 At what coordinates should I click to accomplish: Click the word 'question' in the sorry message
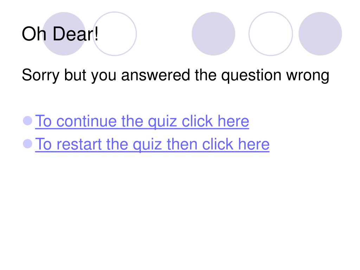251,76
